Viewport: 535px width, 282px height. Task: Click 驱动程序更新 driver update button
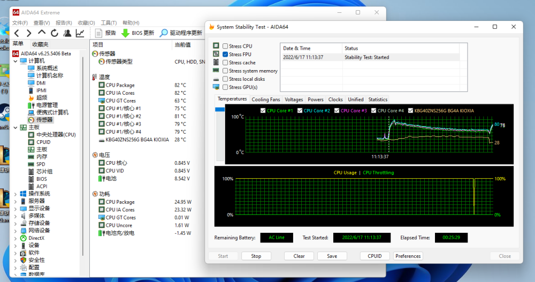[181, 33]
